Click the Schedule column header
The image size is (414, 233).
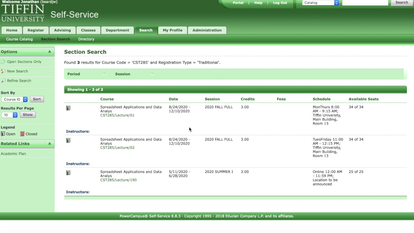click(321, 99)
